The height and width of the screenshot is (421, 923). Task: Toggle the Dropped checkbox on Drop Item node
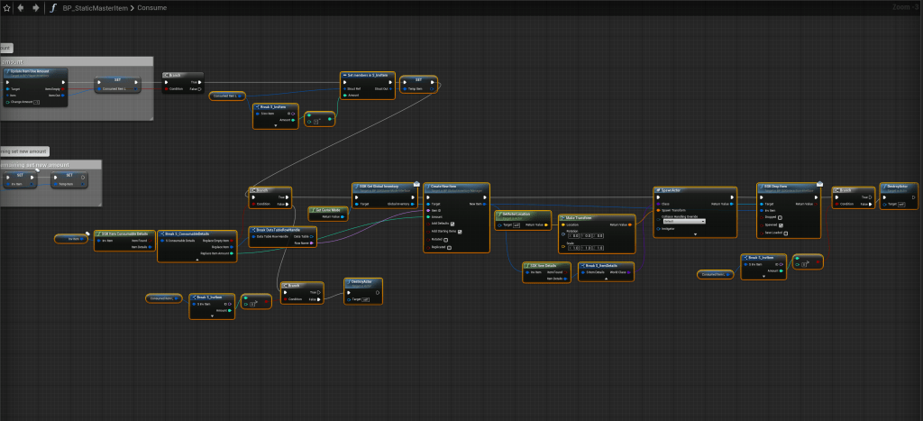point(781,217)
